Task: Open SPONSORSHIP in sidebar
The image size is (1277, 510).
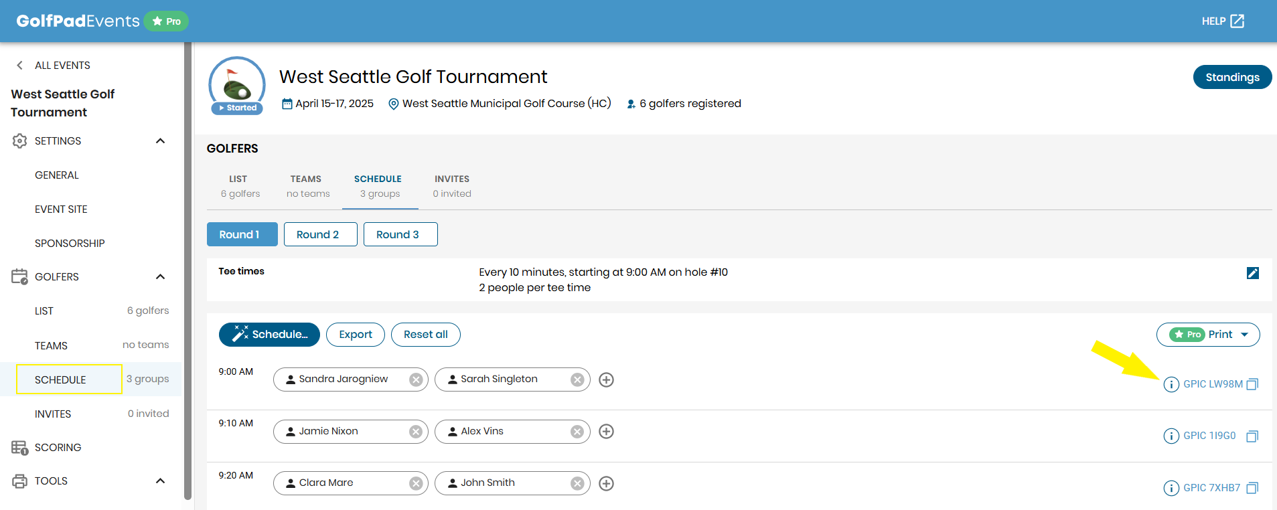Action: (70, 243)
